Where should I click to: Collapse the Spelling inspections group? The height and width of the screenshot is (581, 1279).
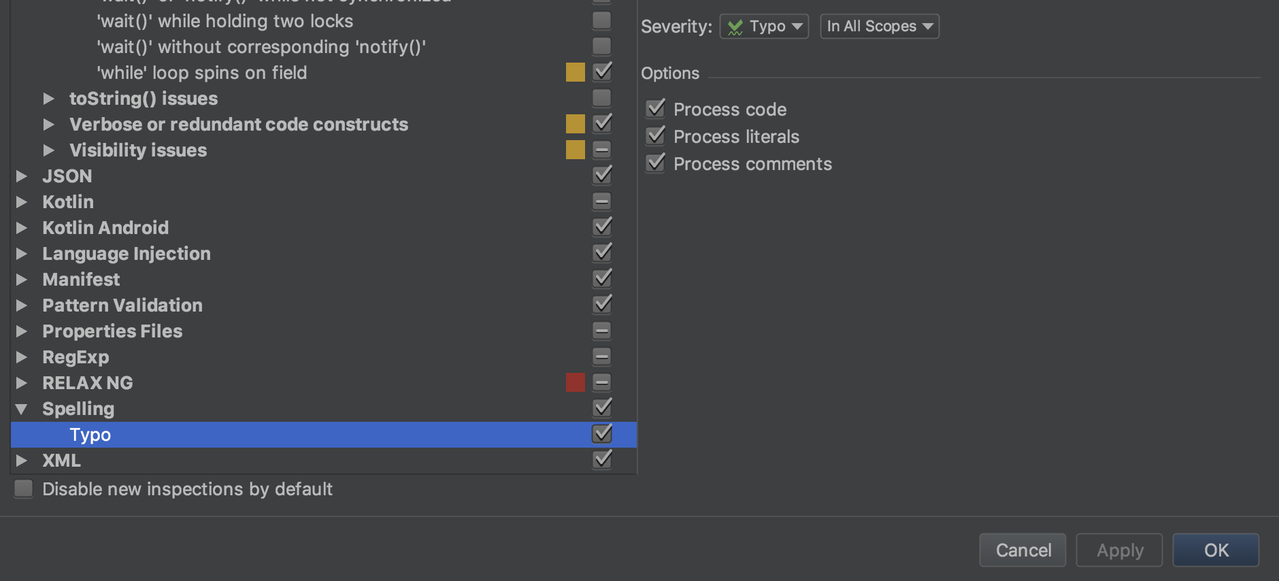pyautogui.click(x=21, y=408)
